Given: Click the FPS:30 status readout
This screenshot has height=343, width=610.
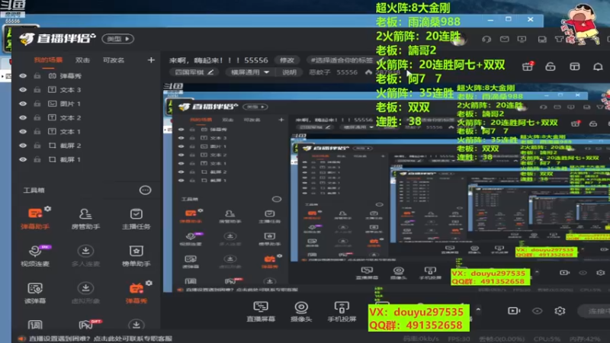Looking at the screenshot, I should click(x=459, y=338).
